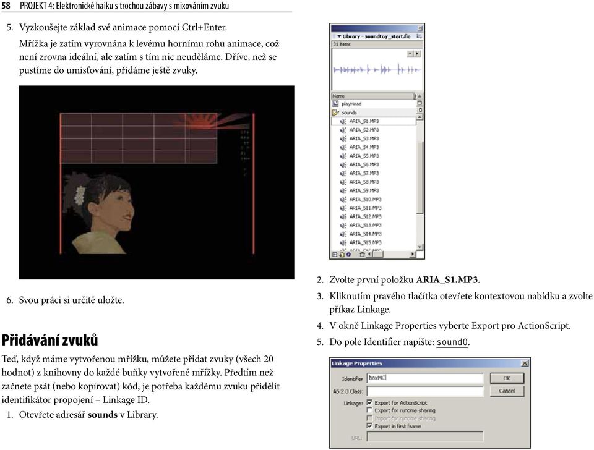Click the speaker icon beside ARIA_S10.MP3
Viewport: 594px width, 450px height.
tap(343, 200)
